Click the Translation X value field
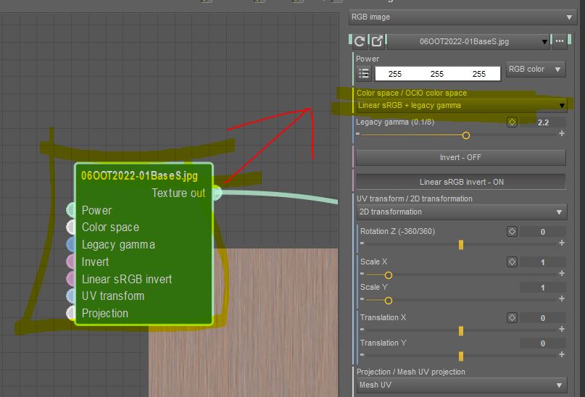585x397 pixels. [543, 318]
